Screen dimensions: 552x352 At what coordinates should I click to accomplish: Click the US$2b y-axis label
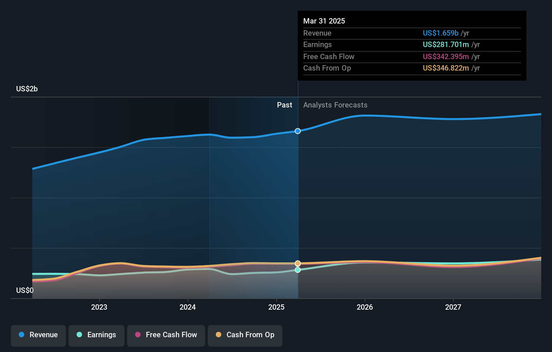tap(27, 89)
